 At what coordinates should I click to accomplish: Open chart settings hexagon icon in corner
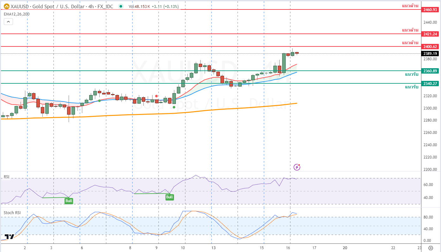pyautogui.click(x=431, y=248)
